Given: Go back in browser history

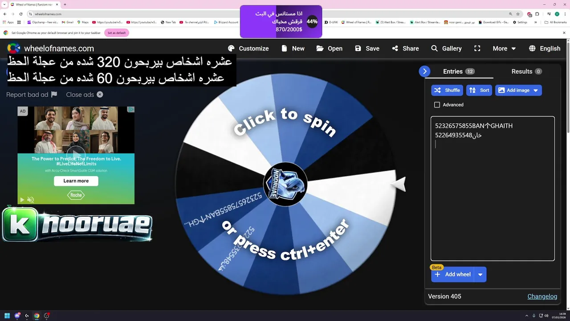Looking at the screenshot, I should (5, 14).
